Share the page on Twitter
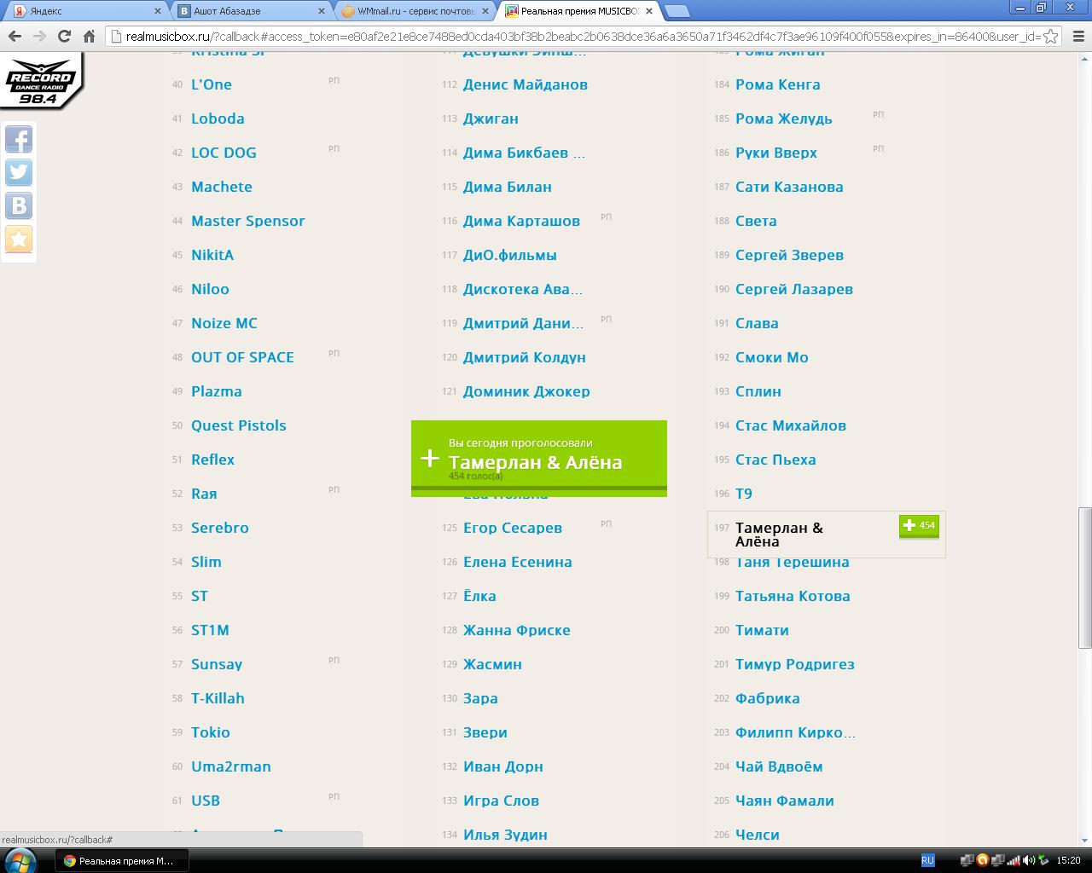Viewport: 1092px width, 873px height. (19, 172)
